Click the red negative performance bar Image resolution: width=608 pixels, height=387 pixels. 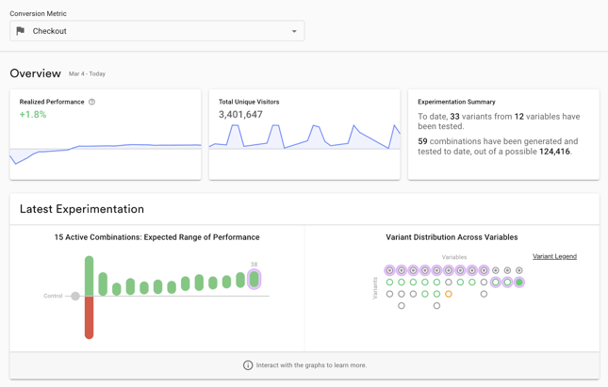pos(90,317)
